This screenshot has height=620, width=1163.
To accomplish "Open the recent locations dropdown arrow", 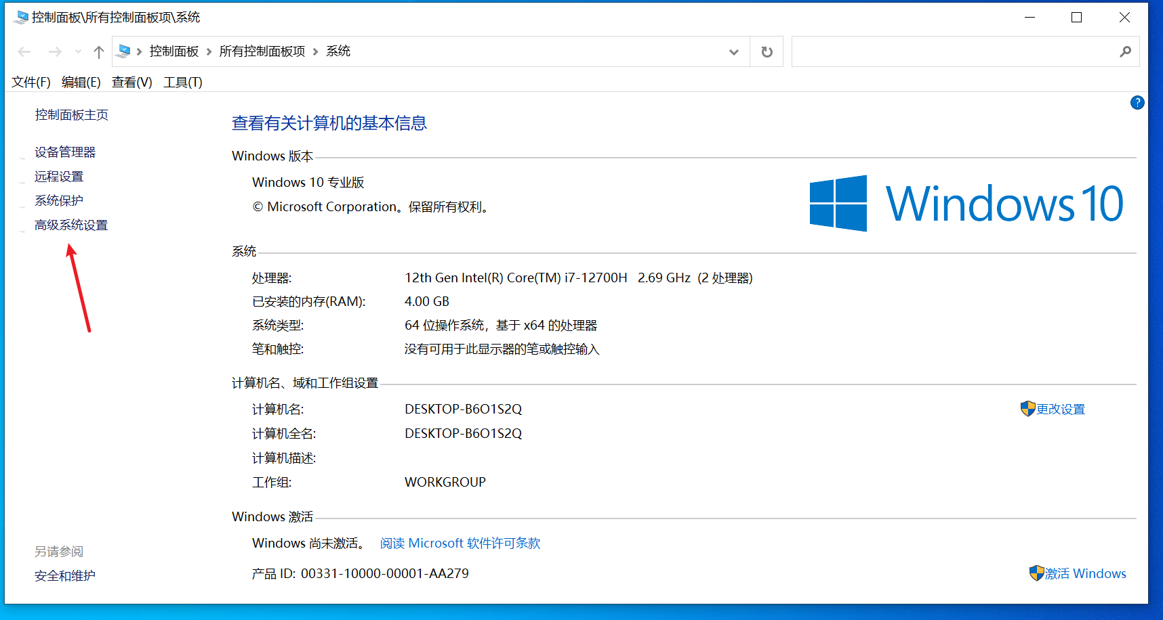I will coord(78,52).
